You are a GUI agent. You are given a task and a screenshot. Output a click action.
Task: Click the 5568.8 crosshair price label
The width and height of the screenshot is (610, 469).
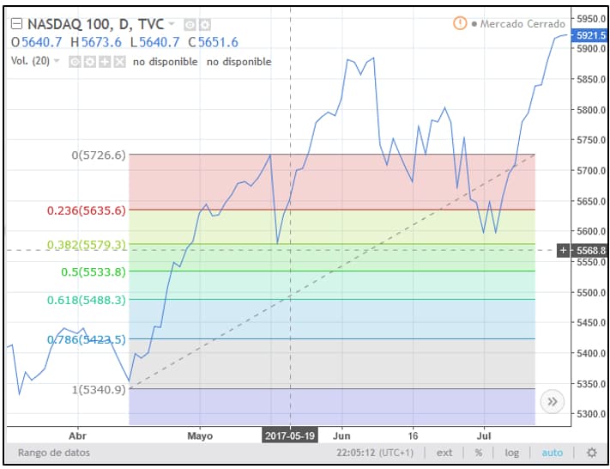click(x=591, y=250)
